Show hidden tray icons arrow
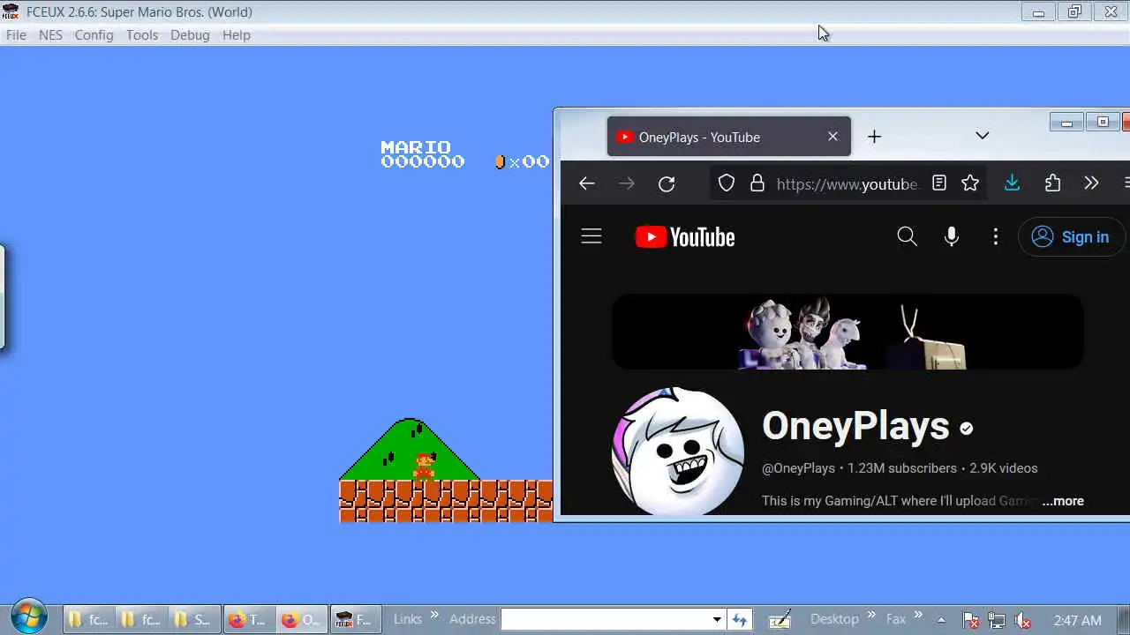 (941, 620)
